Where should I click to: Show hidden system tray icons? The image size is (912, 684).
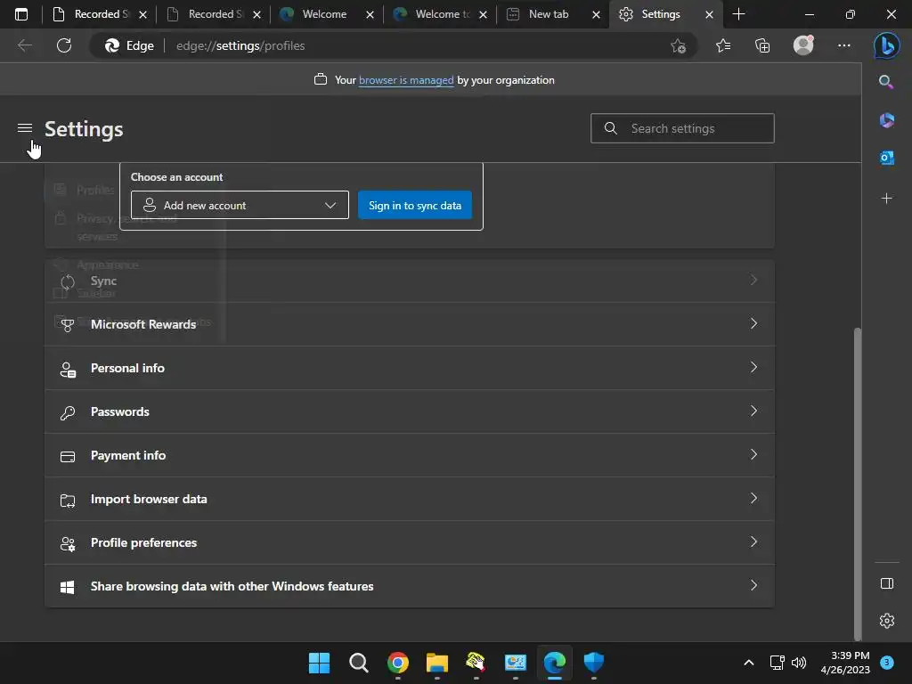click(x=748, y=663)
